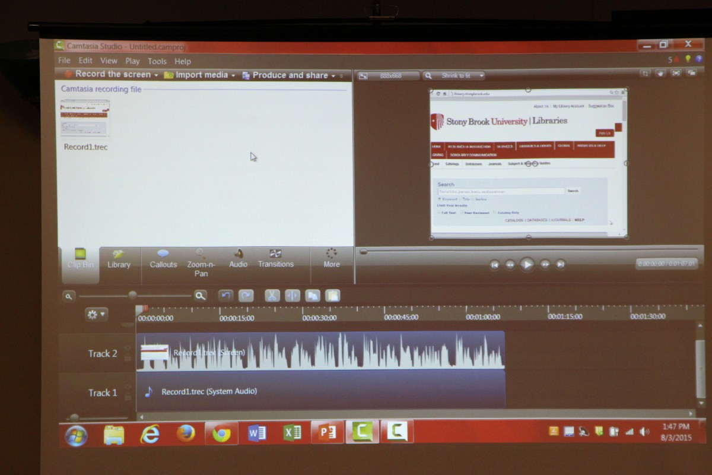
Task: Click the notification bell icon
Action: [676, 59]
